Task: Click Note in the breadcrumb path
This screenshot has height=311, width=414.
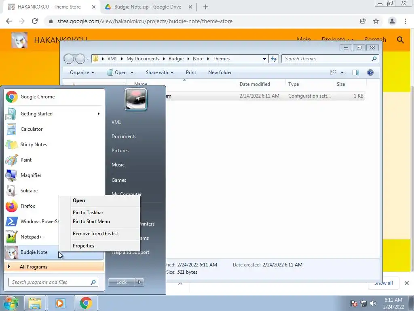Action: [x=198, y=59]
